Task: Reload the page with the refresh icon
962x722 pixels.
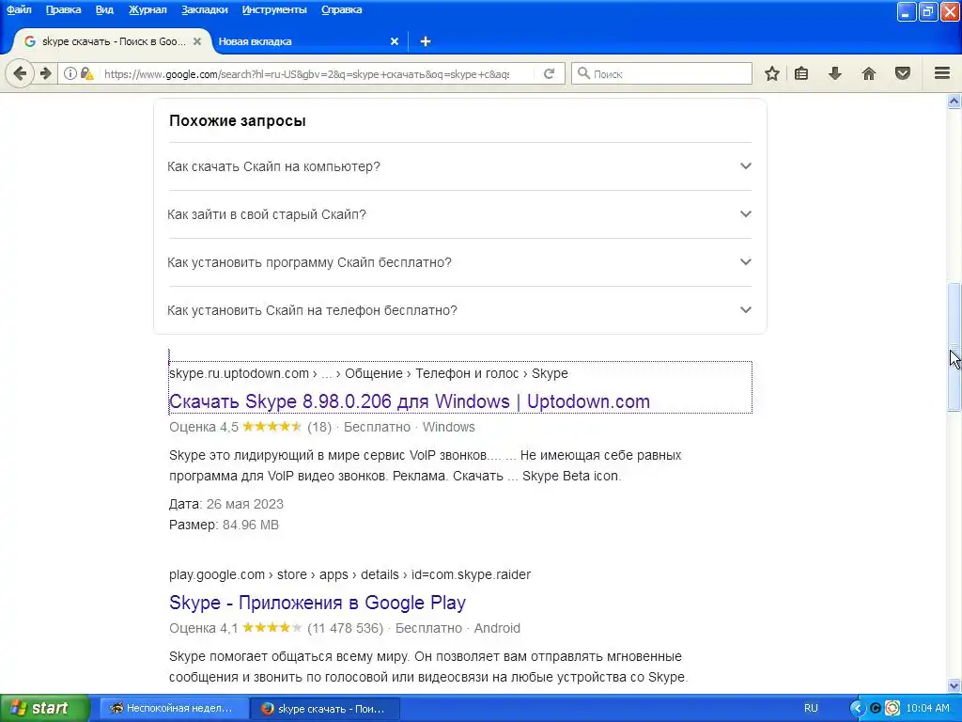Action: (x=549, y=73)
